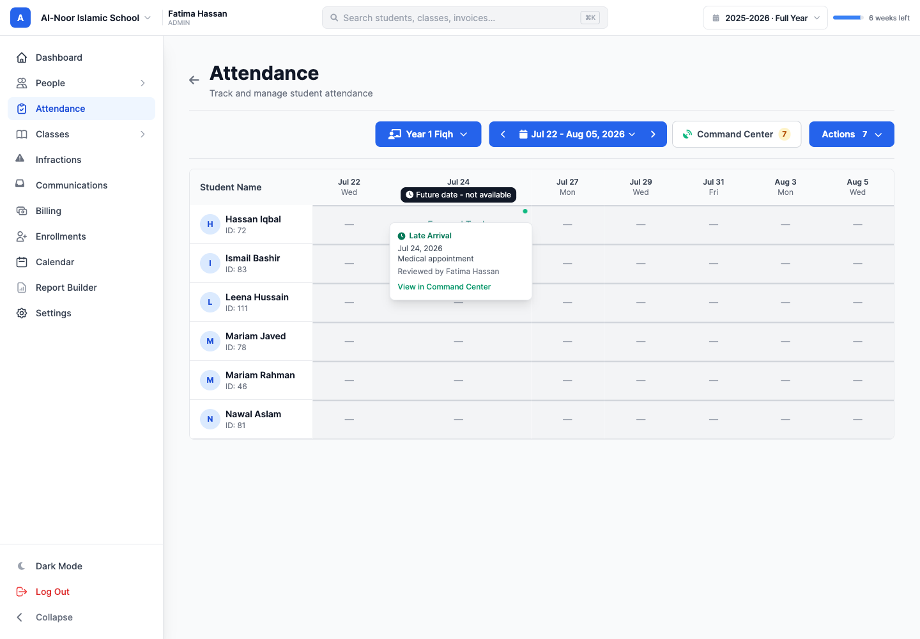Screen dimensions: 920x639
Task: Click the Enrollments add-user icon
Action: 22,236
